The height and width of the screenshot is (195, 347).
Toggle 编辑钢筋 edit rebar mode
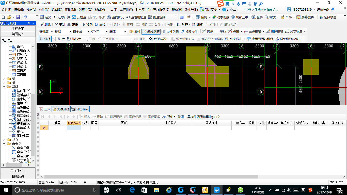pyautogui.click(x=151, y=31)
